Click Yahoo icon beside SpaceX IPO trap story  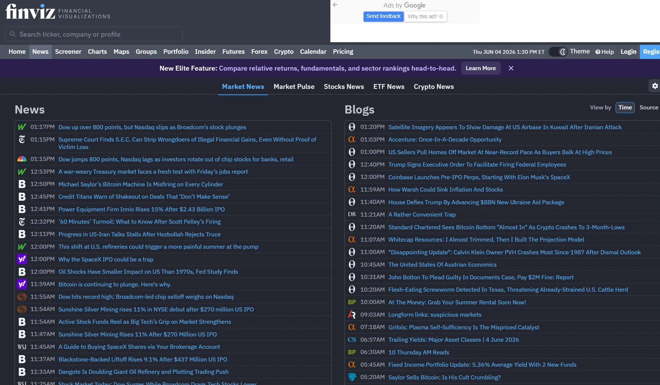tap(22, 259)
